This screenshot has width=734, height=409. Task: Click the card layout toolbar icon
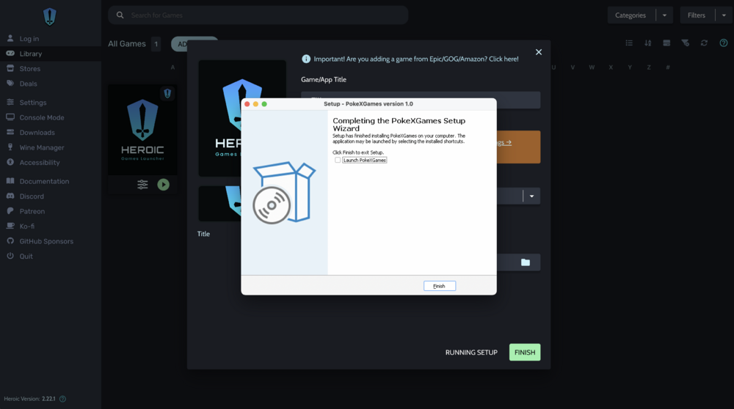click(666, 43)
